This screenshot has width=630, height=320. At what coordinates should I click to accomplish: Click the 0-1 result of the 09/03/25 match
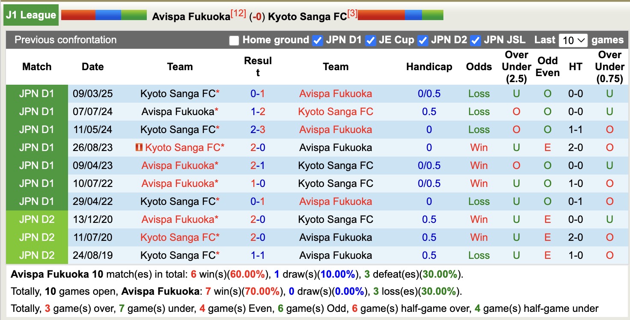click(x=258, y=94)
